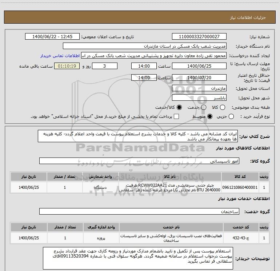This screenshot has height=271, width=280.
Task: Click the price validity time 14:00 field
Action: pyautogui.click(x=144, y=77)
